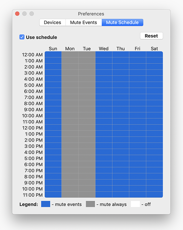
Task: Close the Preferences window
Action: point(17,14)
